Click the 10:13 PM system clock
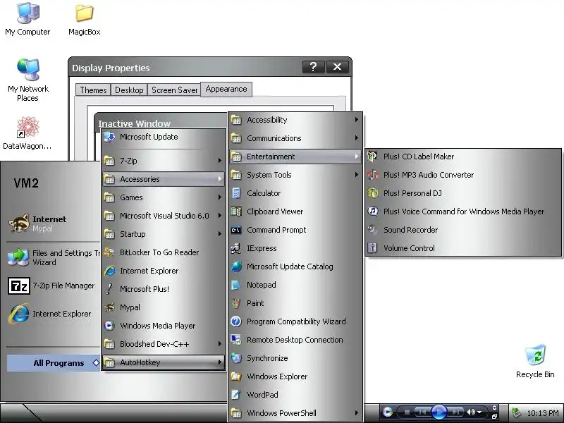564x423 pixels. click(x=543, y=413)
